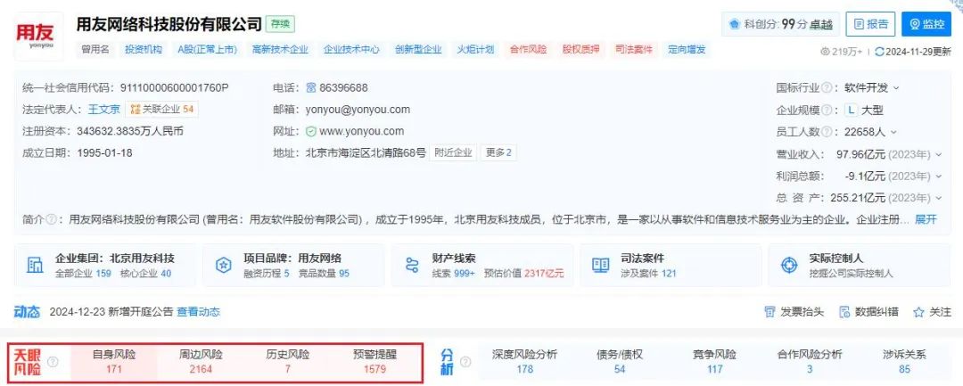
Task: Click the 数据纠错 correction icon
Action: [x=844, y=312]
